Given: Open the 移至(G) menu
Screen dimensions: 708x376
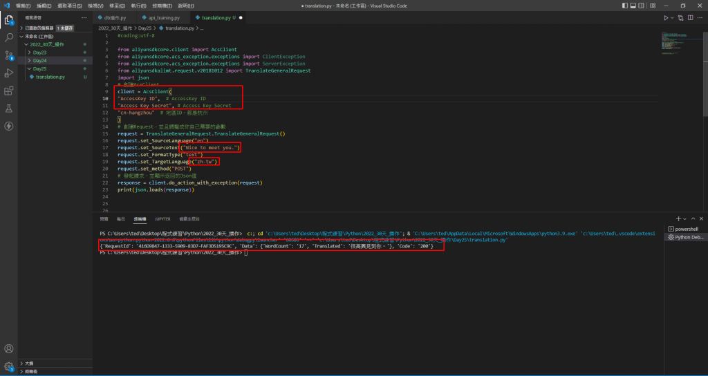Looking at the screenshot, I should click(118, 6).
